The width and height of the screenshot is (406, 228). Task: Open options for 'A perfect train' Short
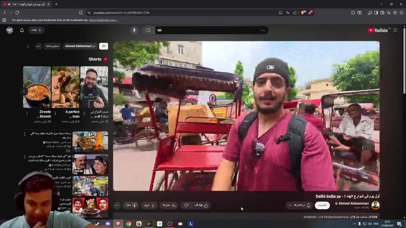pyautogui.click(x=55, y=113)
